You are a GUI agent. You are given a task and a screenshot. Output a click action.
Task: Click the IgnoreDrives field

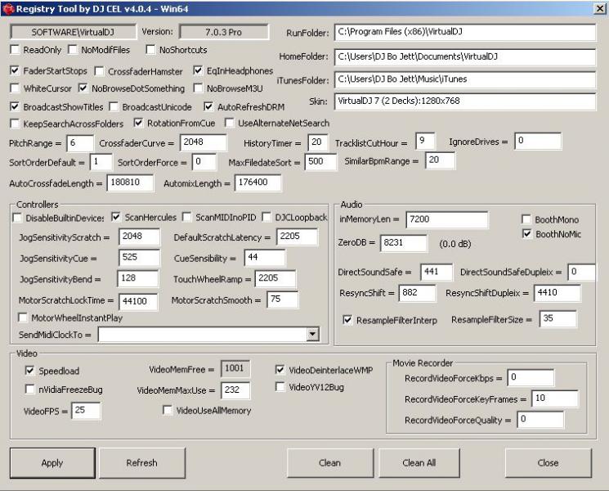(x=538, y=141)
